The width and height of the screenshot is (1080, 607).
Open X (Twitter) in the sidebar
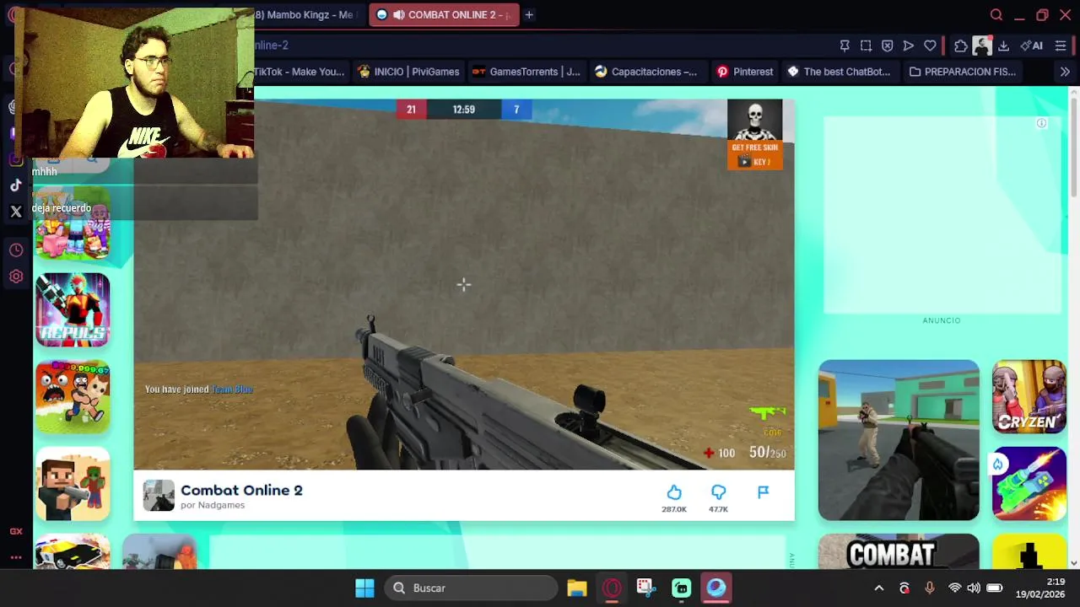(16, 212)
